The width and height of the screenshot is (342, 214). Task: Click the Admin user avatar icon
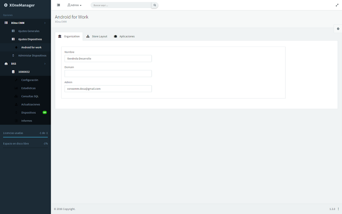pos(69,5)
